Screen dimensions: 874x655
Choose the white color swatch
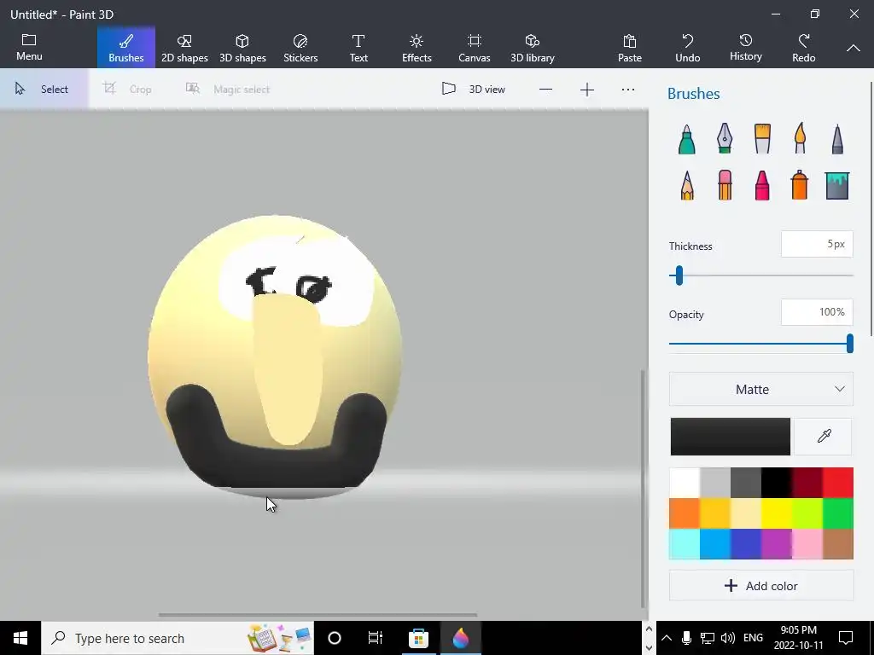685,483
